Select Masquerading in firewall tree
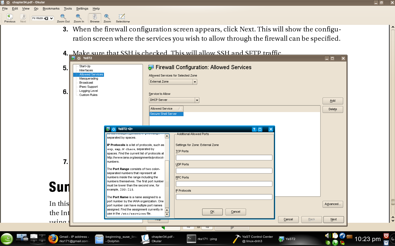395x246 pixels. tap(89, 79)
